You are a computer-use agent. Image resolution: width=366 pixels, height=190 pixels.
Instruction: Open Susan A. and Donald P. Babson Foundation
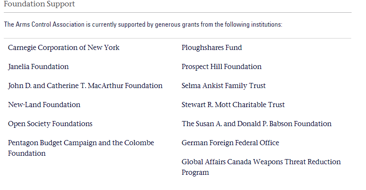pyautogui.click(x=257, y=124)
